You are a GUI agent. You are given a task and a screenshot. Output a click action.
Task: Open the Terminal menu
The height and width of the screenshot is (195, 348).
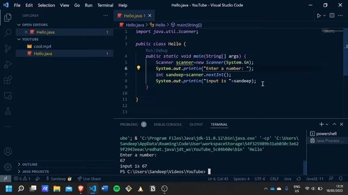click(x=105, y=5)
